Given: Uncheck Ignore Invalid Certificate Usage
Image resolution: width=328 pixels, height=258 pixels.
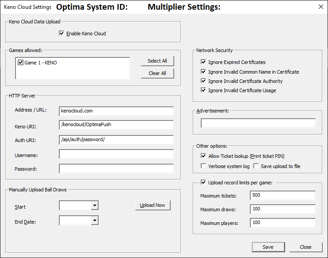Looking at the screenshot, I should pos(204,90).
